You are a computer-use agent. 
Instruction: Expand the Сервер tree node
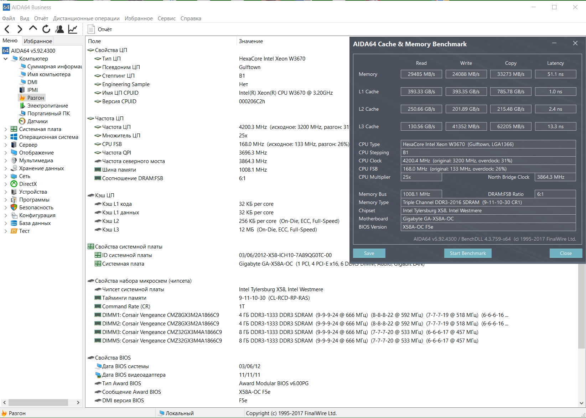pos(5,145)
